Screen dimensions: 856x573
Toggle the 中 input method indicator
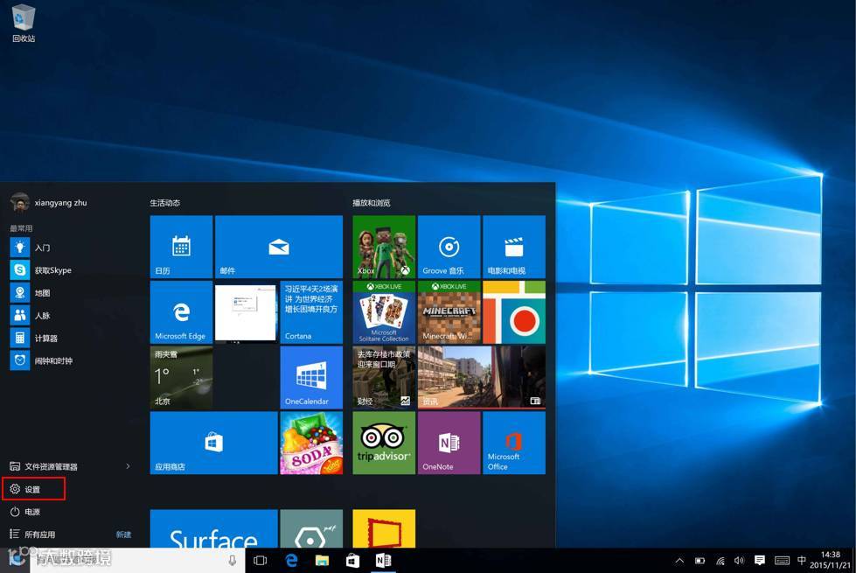(x=802, y=561)
